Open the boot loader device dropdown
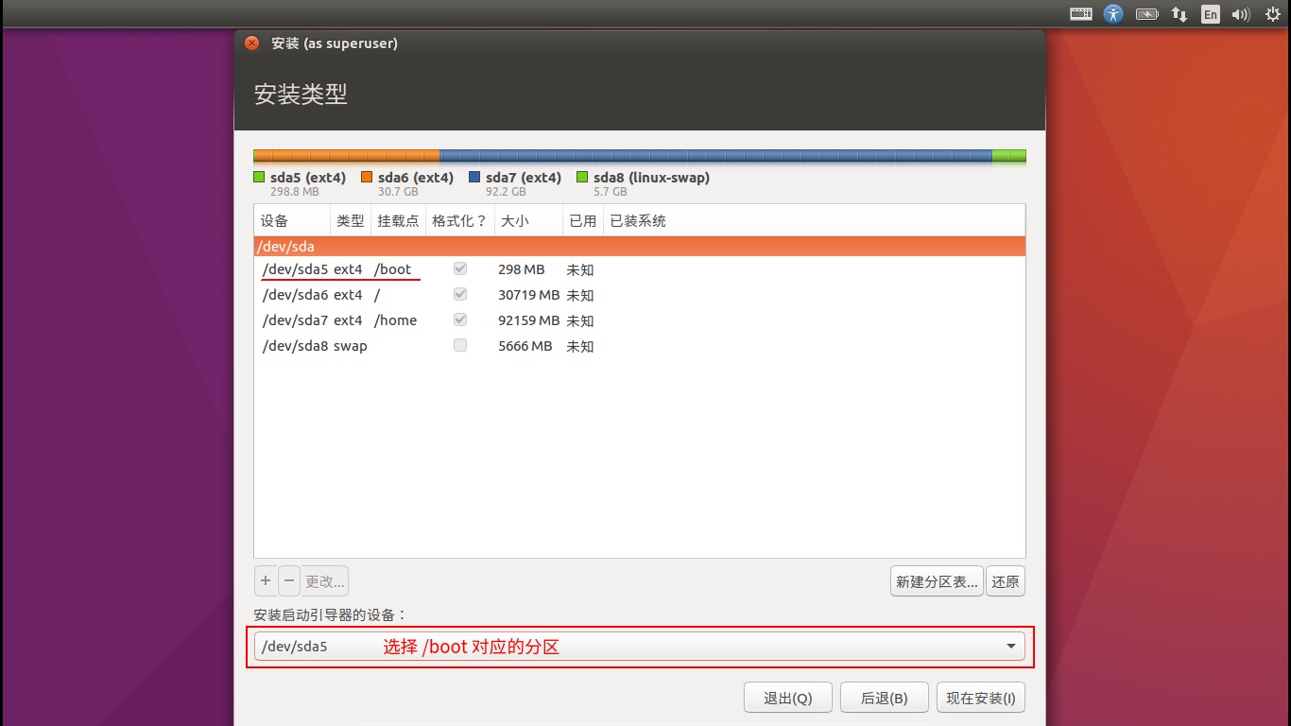The height and width of the screenshot is (726, 1291). (1010, 646)
